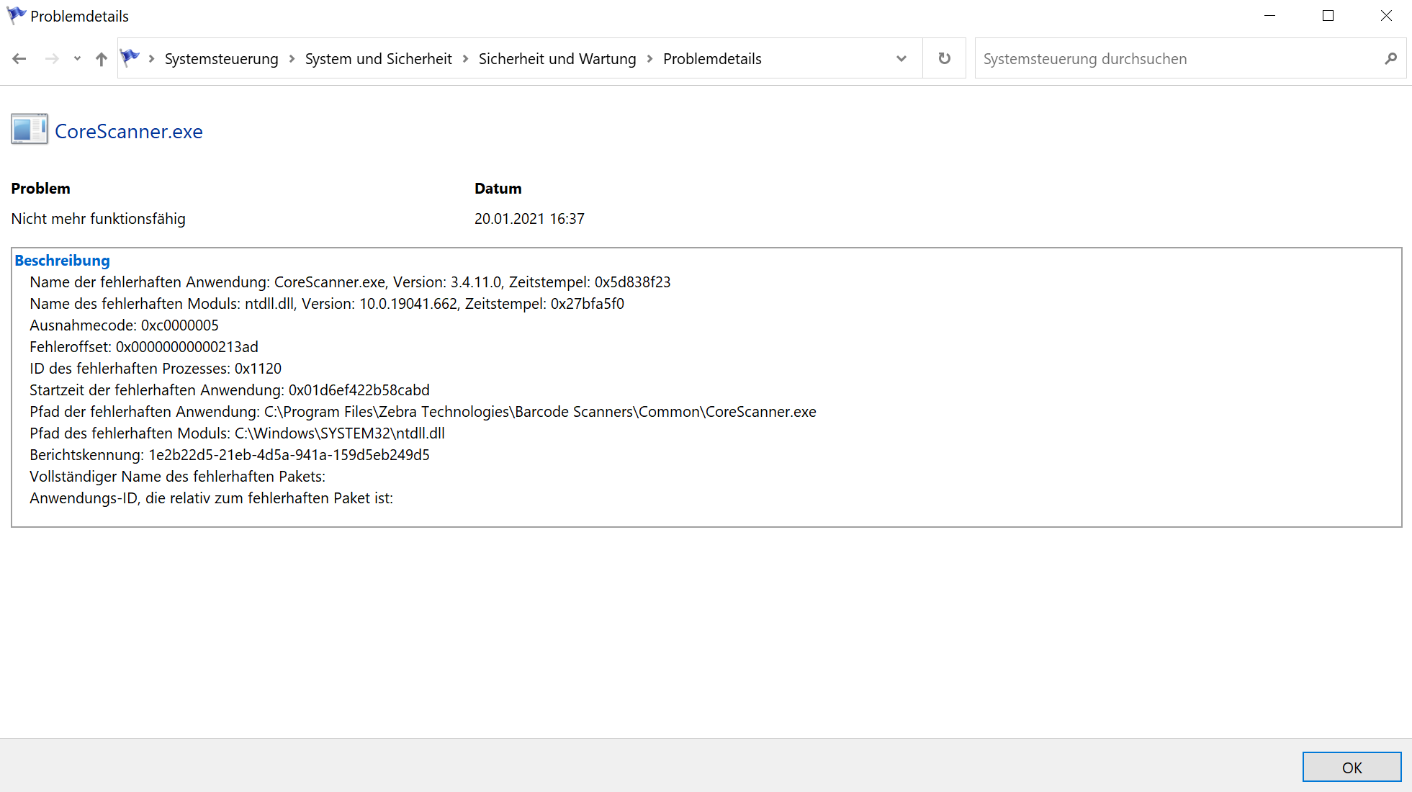Refresh the Problemdetails page
The height and width of the screenshot is (792, 1412).
(x=945, y=59)
